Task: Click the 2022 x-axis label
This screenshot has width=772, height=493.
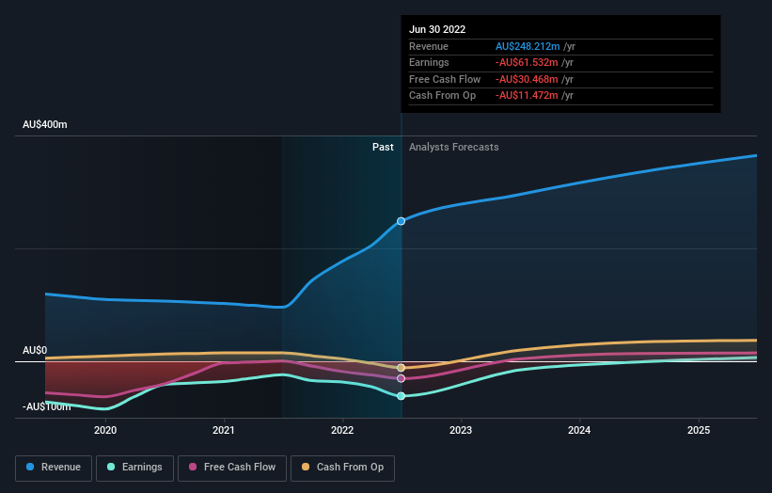Action: click(x=342, y=430)
